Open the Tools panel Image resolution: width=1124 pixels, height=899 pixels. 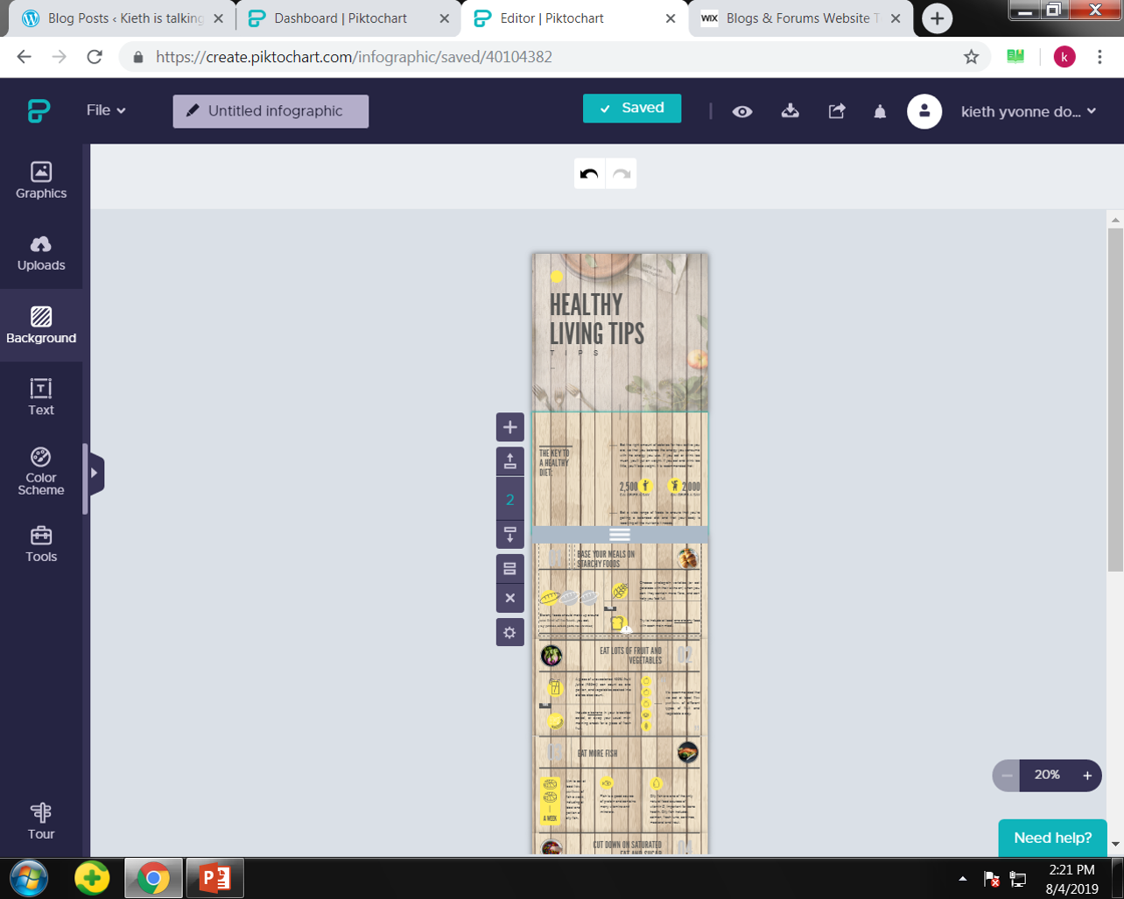tap(41, 544)
